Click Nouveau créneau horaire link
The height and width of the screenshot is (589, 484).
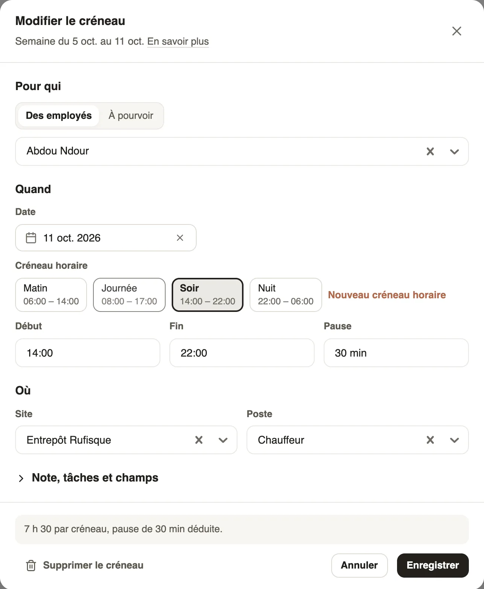click(387, 295)
